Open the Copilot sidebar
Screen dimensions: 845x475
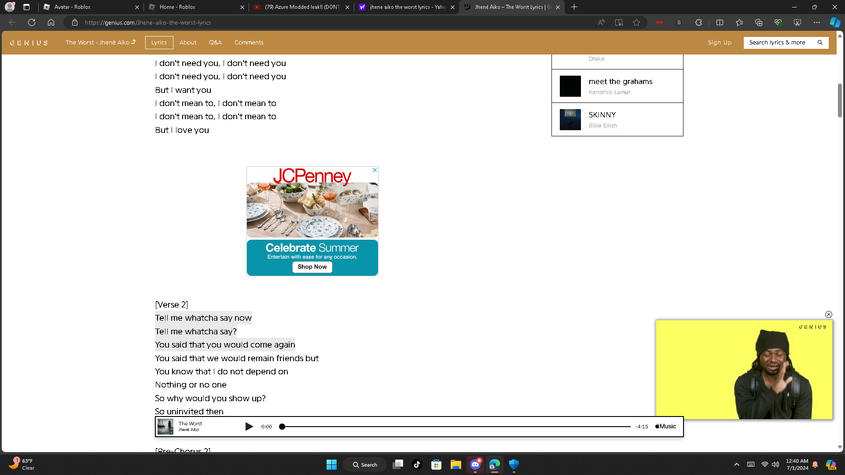(835, 22)
